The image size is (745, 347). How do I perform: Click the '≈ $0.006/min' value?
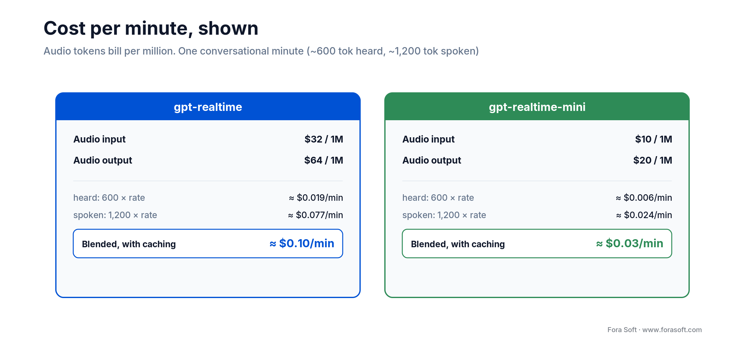point(644,198)
